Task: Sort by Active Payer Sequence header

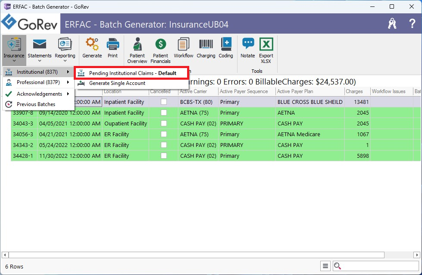Action: pyautogui.click(x=247, y=91)
